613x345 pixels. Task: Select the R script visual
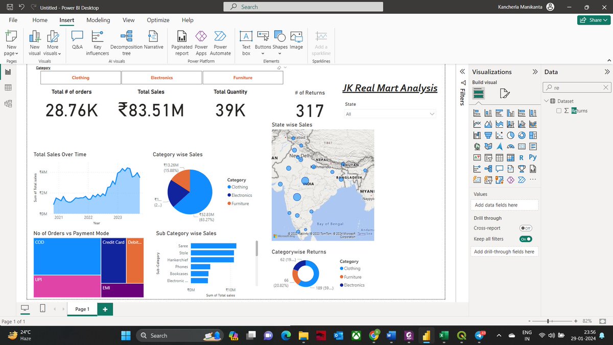(522, 157)
